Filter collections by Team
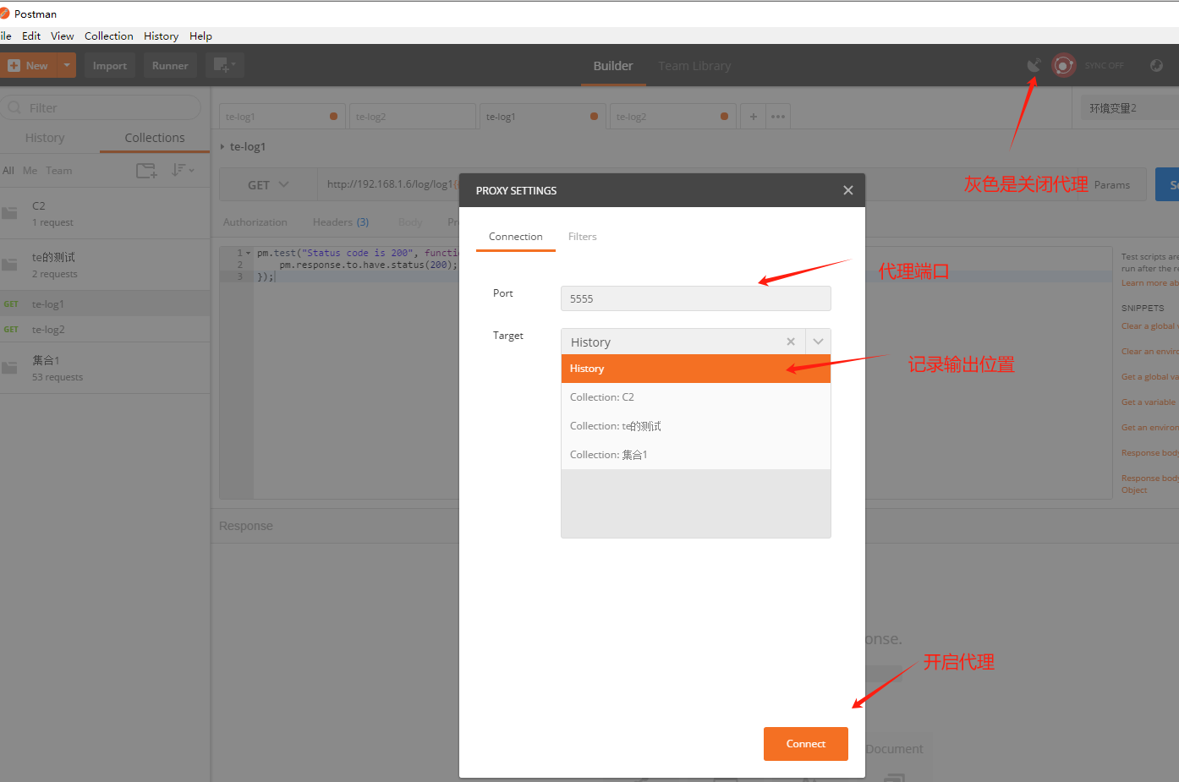 tap(59, 171)
